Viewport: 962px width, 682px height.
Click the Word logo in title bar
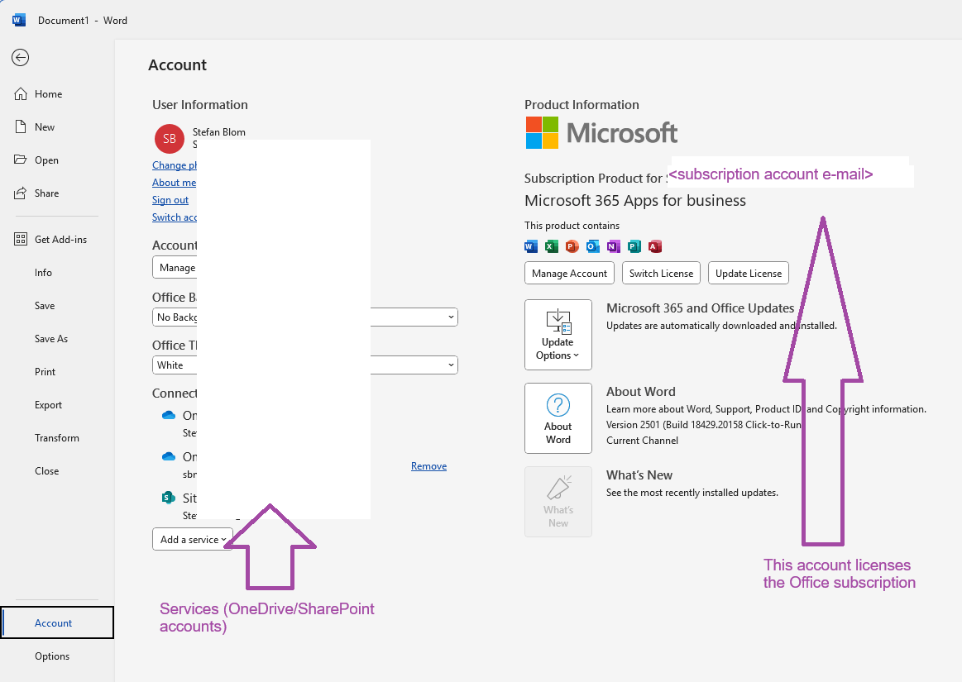[x=19, y=20]
